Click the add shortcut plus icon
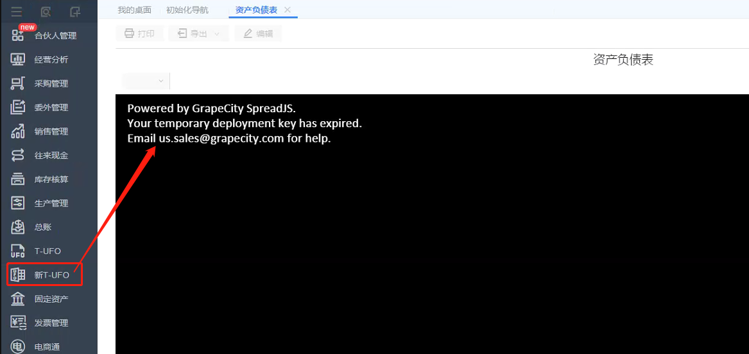This screenshot has width=749, height=354. 75,12
